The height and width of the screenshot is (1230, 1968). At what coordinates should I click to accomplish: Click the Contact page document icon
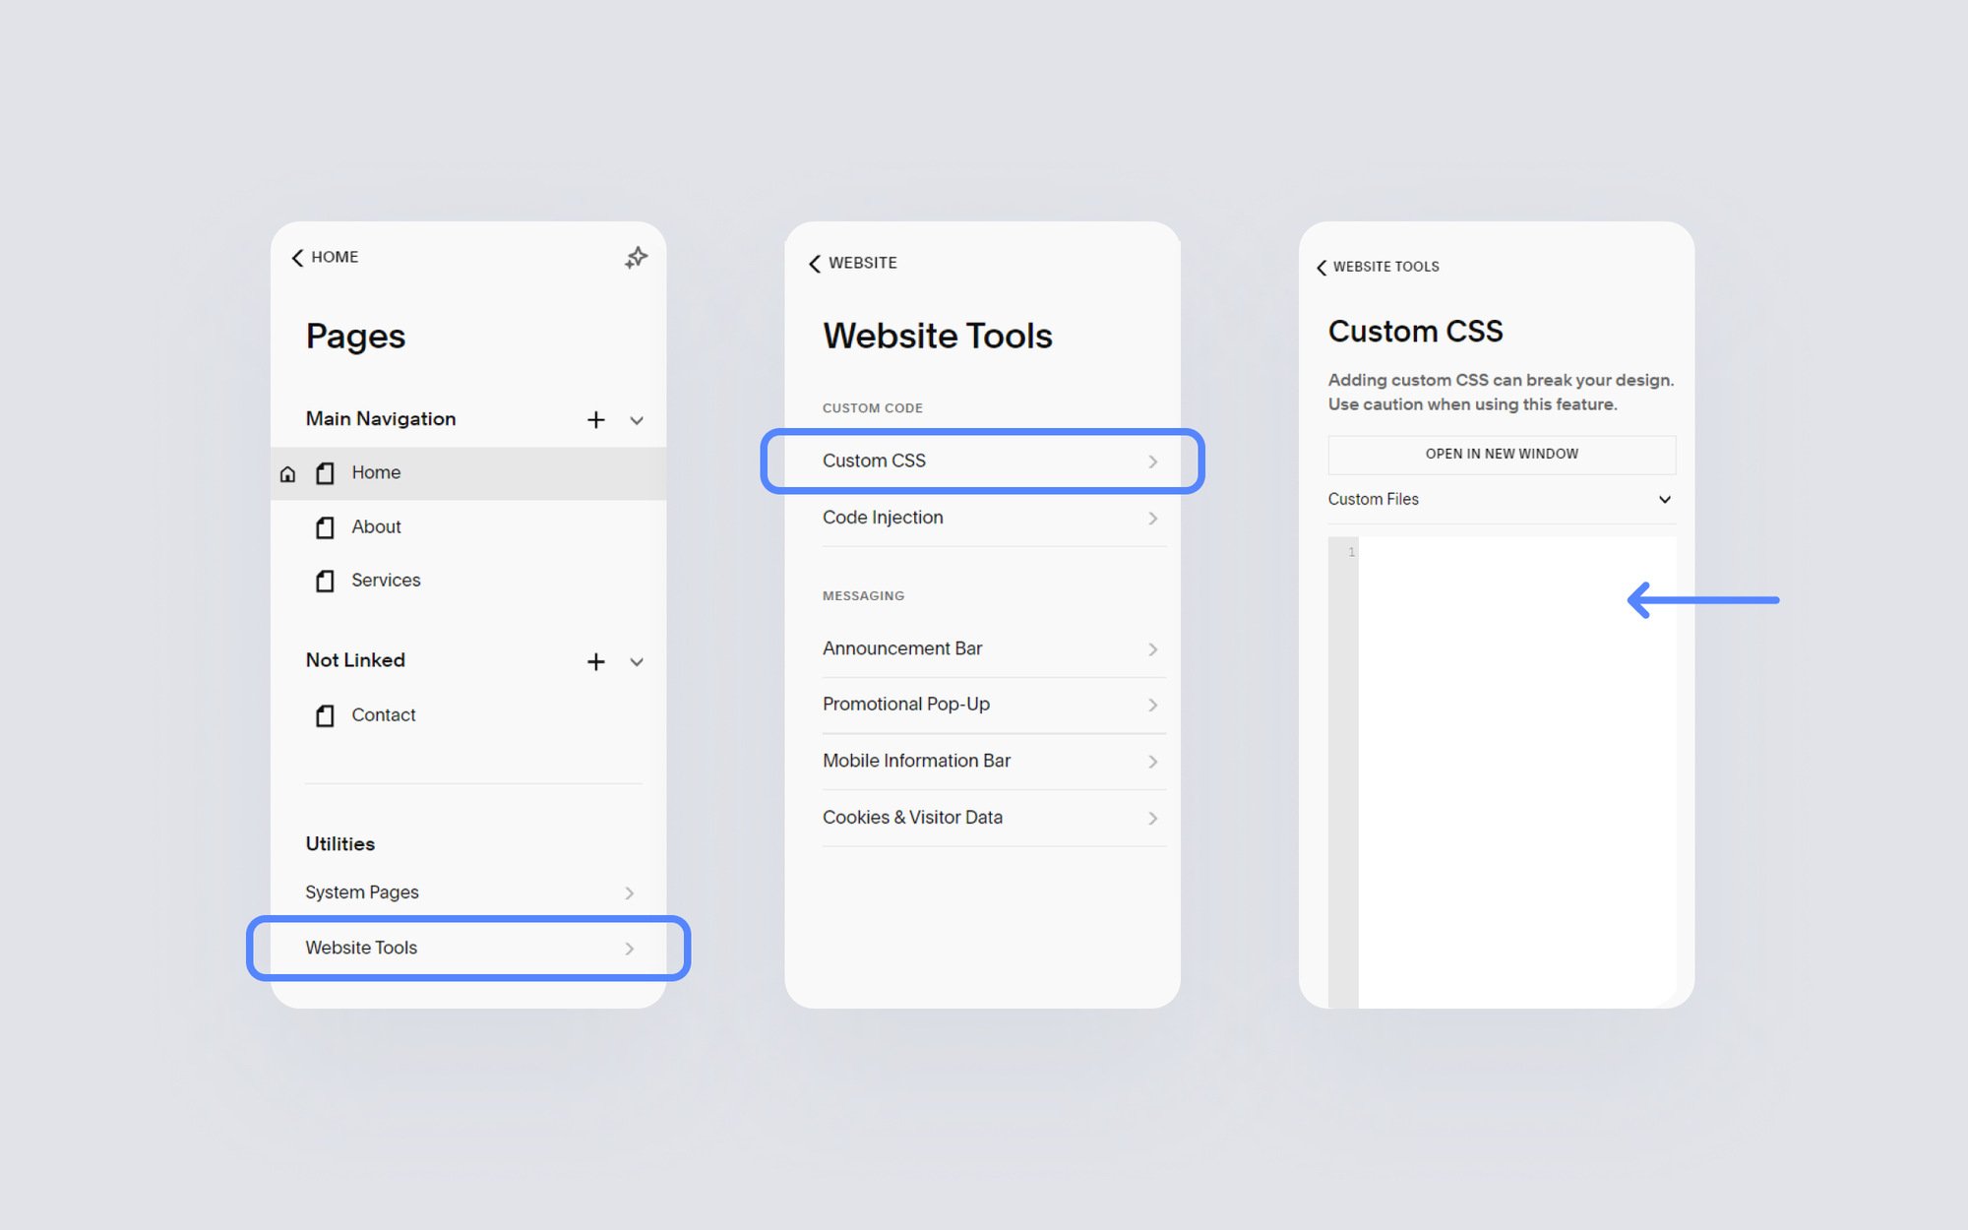point(325,715)
